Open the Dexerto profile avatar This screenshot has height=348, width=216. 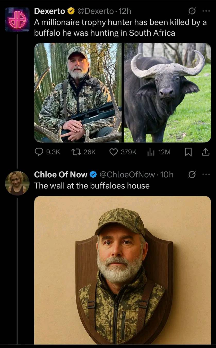pyautogui.click(x=17, y=20)
